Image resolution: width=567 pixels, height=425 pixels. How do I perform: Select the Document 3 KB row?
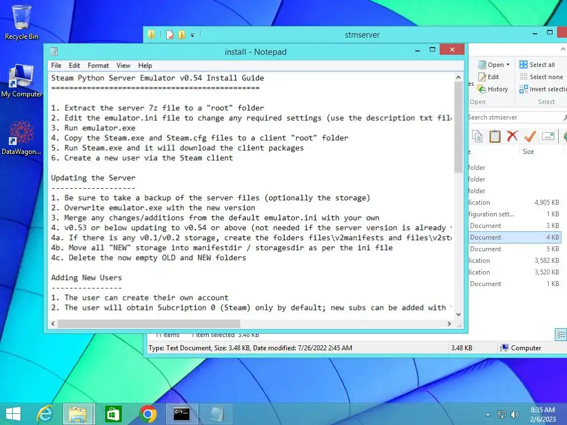(515, 226)
